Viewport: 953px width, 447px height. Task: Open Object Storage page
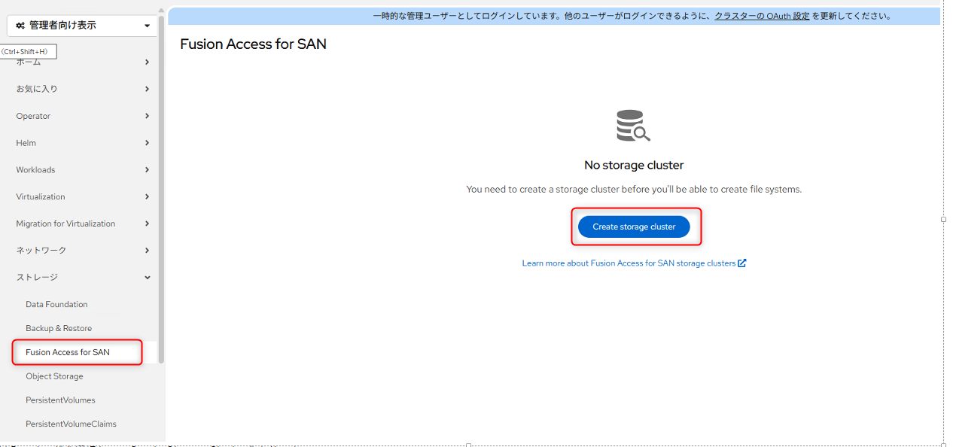(x=54, y=376)
